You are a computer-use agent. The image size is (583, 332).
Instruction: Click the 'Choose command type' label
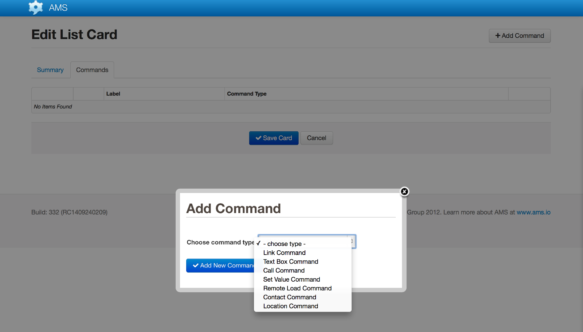(x=220, y=242)
